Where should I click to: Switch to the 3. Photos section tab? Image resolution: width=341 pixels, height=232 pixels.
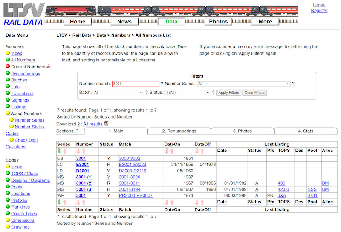coord(242,131)
